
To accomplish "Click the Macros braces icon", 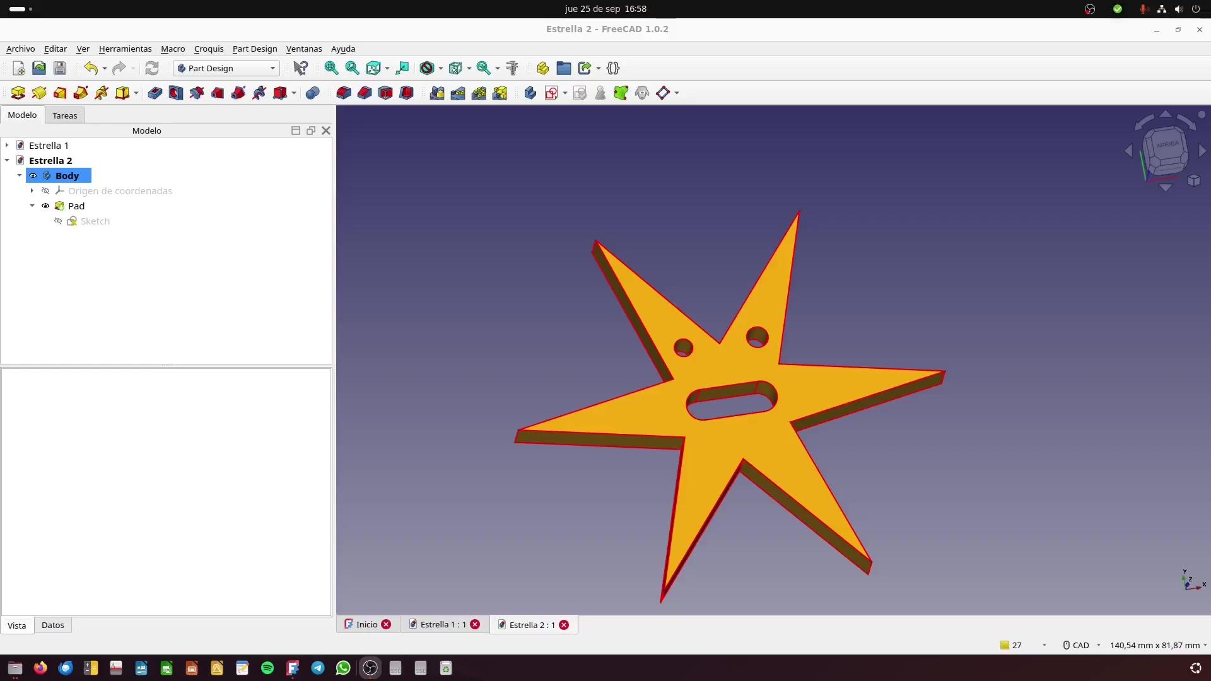I will pyautogui.click(x=613, y=68).
